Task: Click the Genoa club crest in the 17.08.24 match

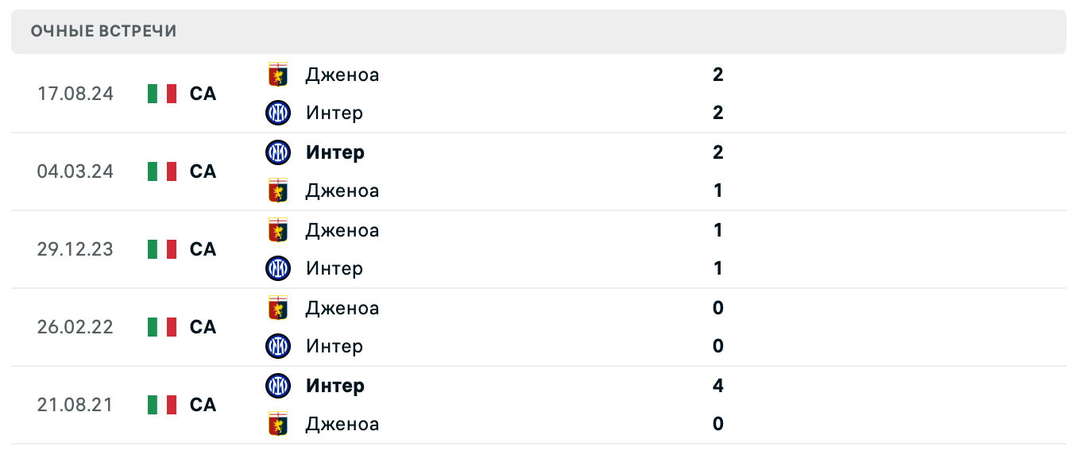Action: click(x=278, y=75)
